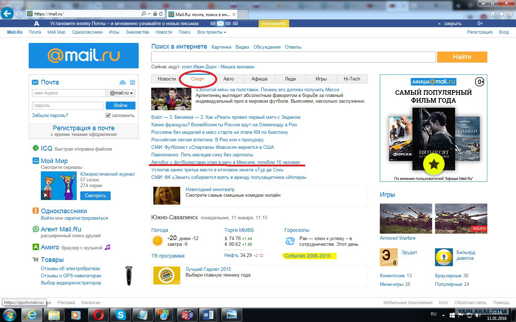The width and height of the screenshot is (516, 322).
Task: Open the calendar icon in Почта panel
Action: tap(133, 82)
